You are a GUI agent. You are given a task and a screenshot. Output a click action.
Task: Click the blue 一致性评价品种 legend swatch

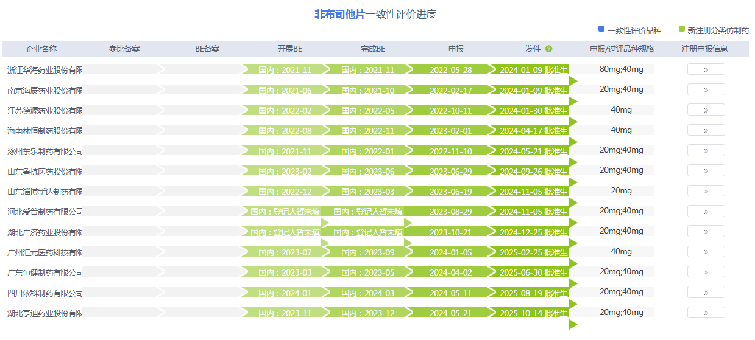tap(601, 29)
